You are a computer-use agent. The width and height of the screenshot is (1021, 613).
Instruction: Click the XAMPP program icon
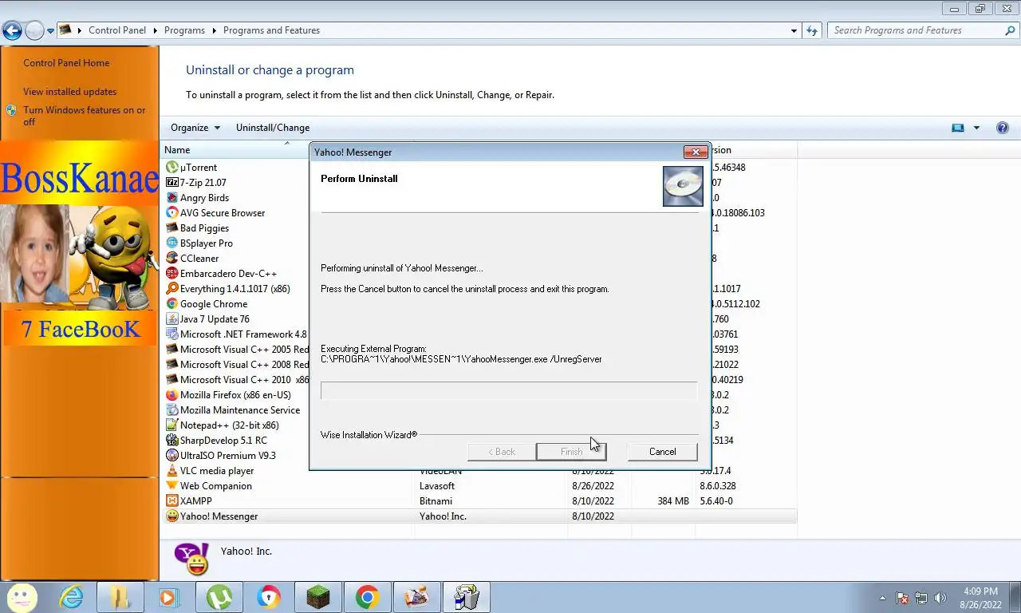point(171,501)
